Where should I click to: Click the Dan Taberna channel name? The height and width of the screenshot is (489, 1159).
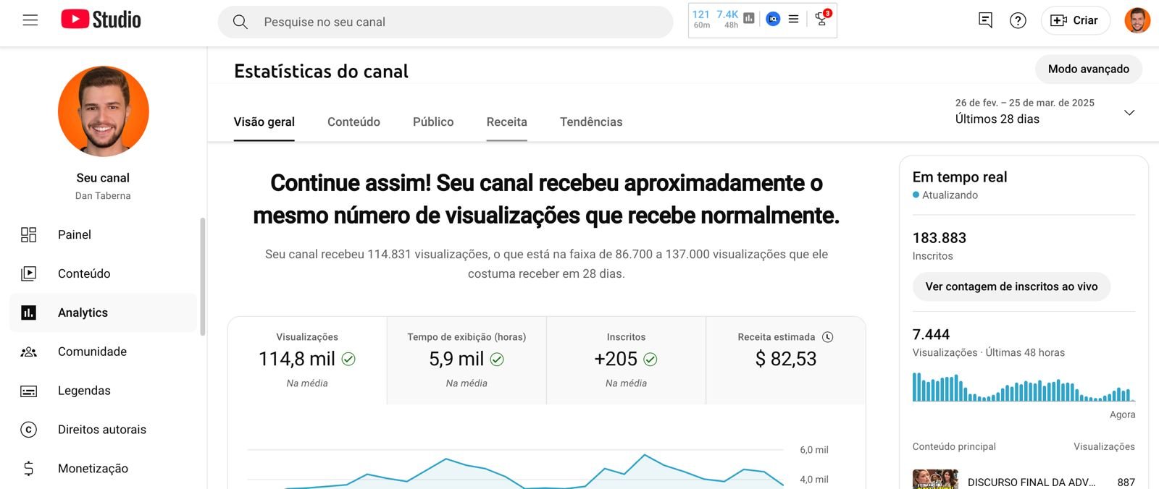click(x=103, y=195)
